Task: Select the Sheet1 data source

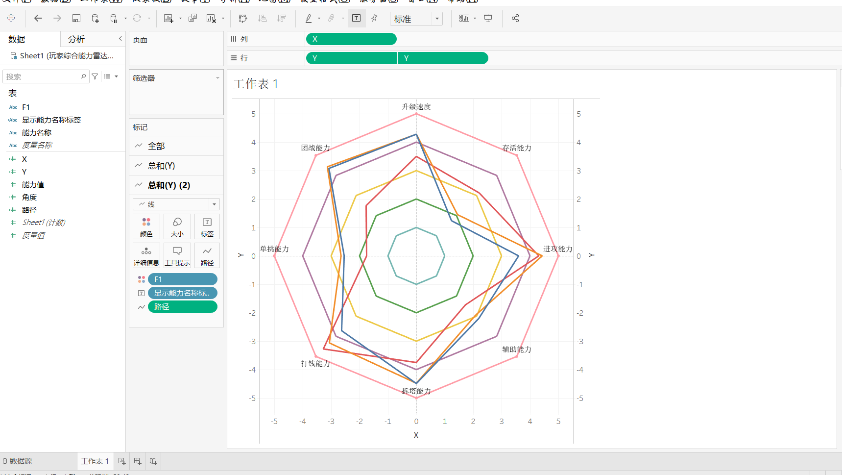Action: [63, 56]
